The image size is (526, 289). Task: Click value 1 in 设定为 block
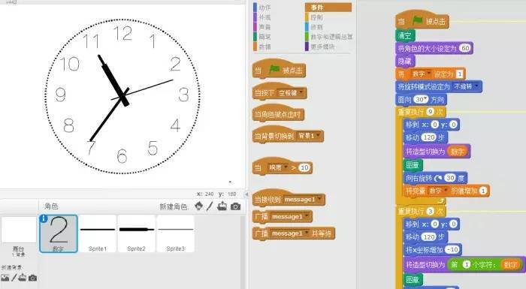tap(460, 74)
